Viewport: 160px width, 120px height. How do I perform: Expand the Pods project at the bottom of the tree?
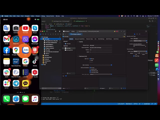click(41, 64)
